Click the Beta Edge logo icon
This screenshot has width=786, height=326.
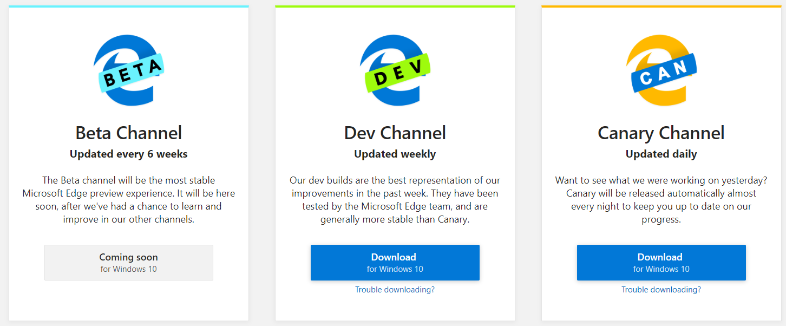[x=129, y=70]
